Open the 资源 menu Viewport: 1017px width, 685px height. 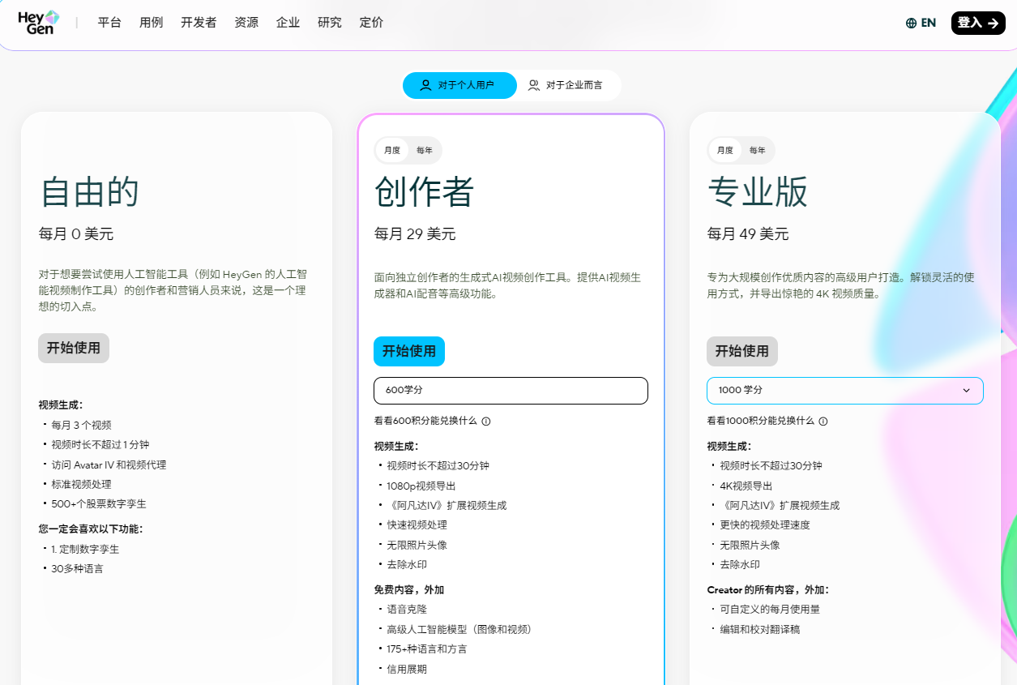click(246, 23)
